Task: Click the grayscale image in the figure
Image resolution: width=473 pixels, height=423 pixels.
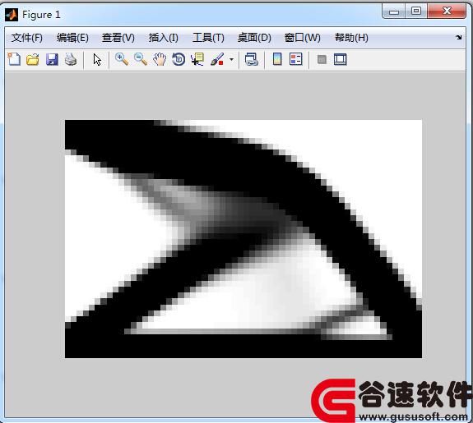Action: tap(243, 239)
